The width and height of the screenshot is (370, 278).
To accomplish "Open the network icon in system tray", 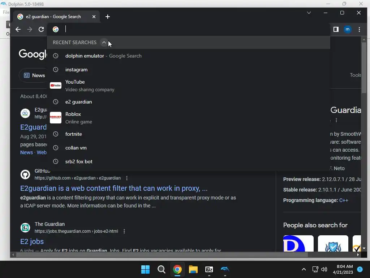I will tap(315, 269).
